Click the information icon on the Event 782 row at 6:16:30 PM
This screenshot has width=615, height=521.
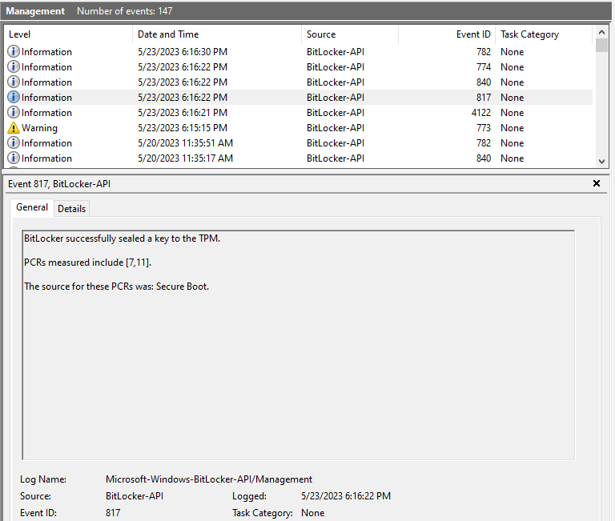14,51
